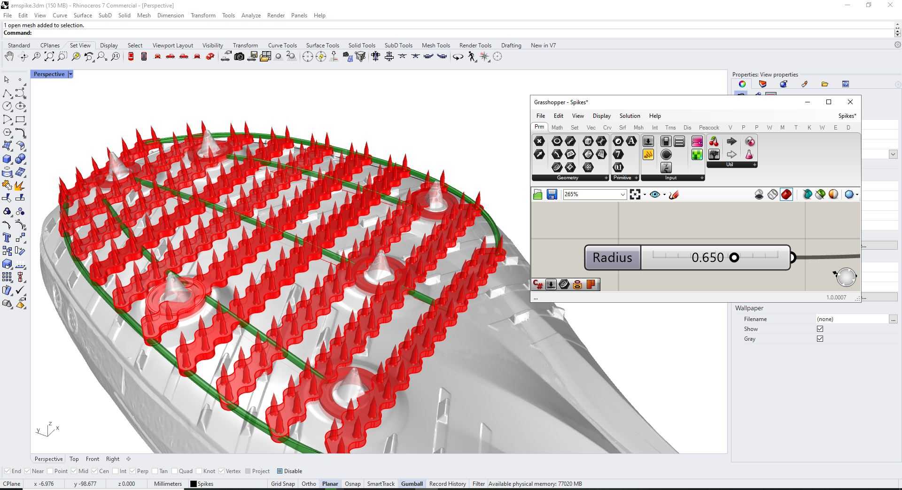
Task: Toggle Gumball in the status bar
Action: [x=412, y=484]
